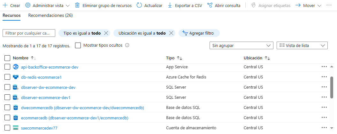This screenshot has height=134, width=337.
Task: Click the Agregar filtro button
Action: pyautogui.click(x=198, y=33)
